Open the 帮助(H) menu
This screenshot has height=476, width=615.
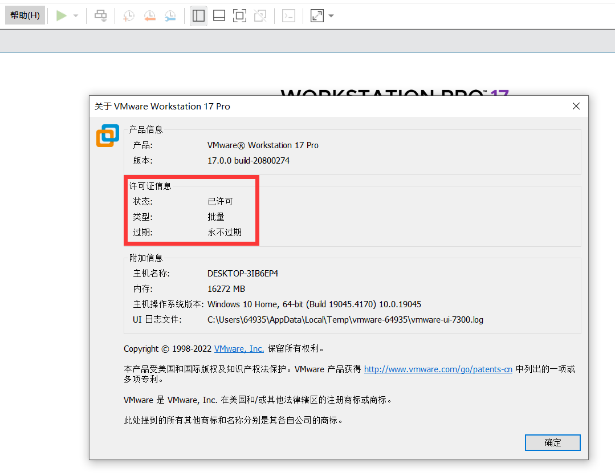(x=25, y=15)
